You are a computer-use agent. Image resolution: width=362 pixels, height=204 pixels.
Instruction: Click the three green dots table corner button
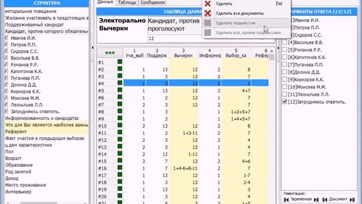110,53
